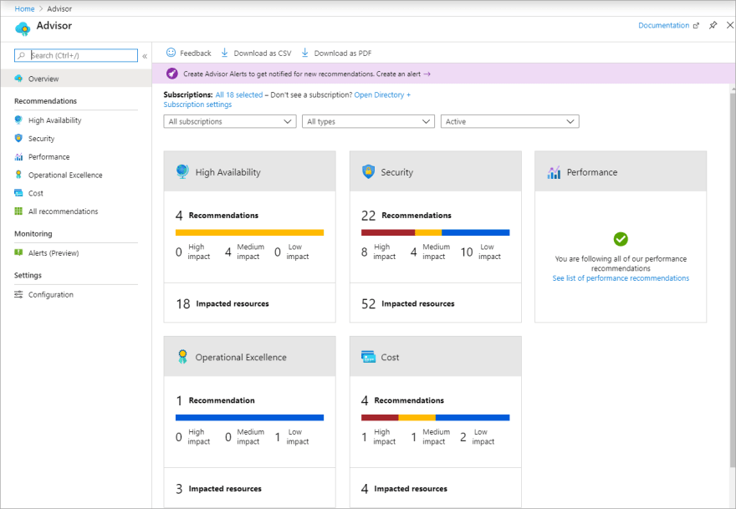Open See list of performance recommendations link
This screenshot has height=509, width=736.
621,278
